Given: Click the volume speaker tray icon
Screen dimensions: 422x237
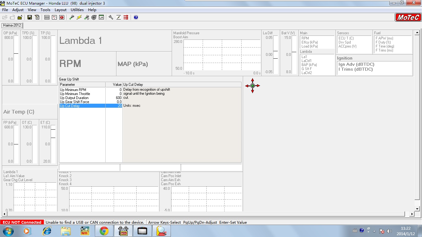Looking at the screenshot, I should coord(389,231).
